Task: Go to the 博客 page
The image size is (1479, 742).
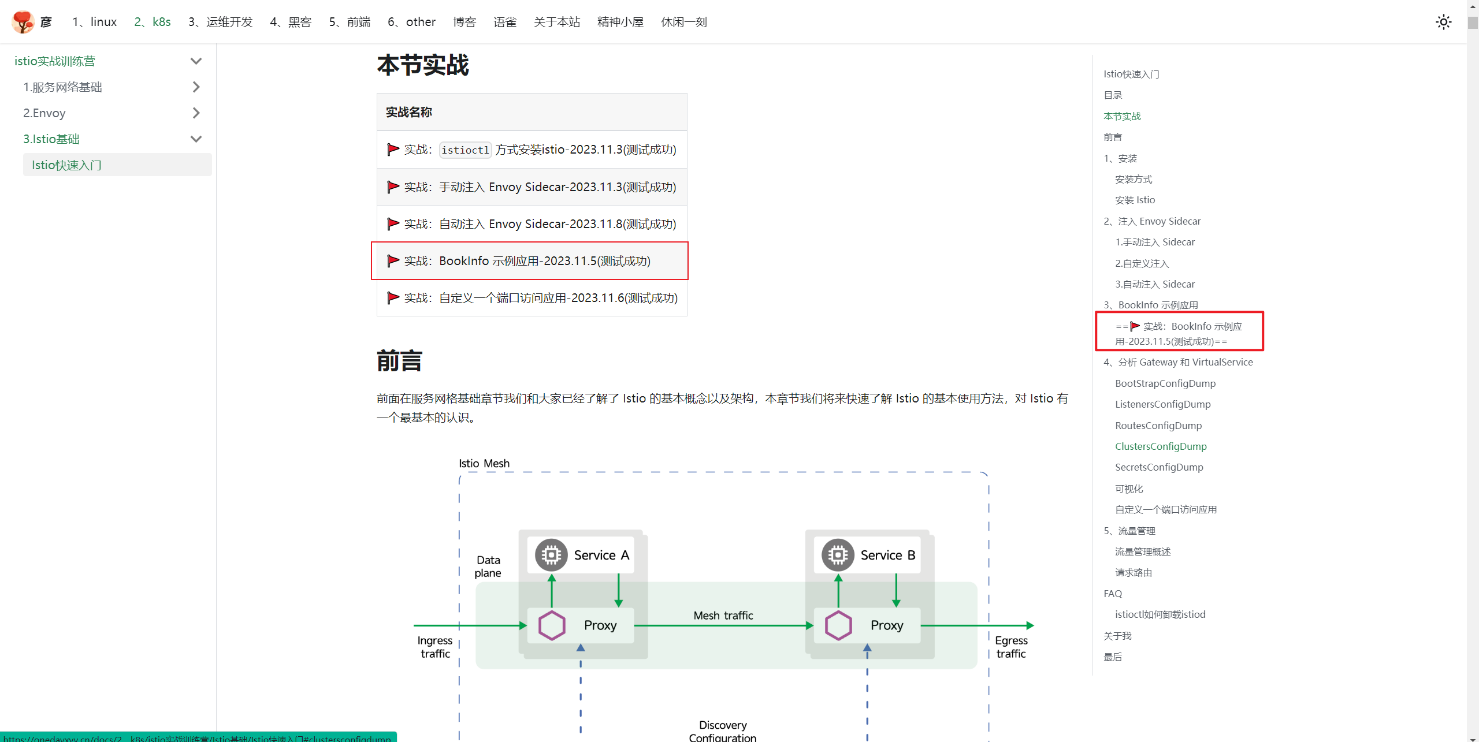Action: [x=464, y=22]
